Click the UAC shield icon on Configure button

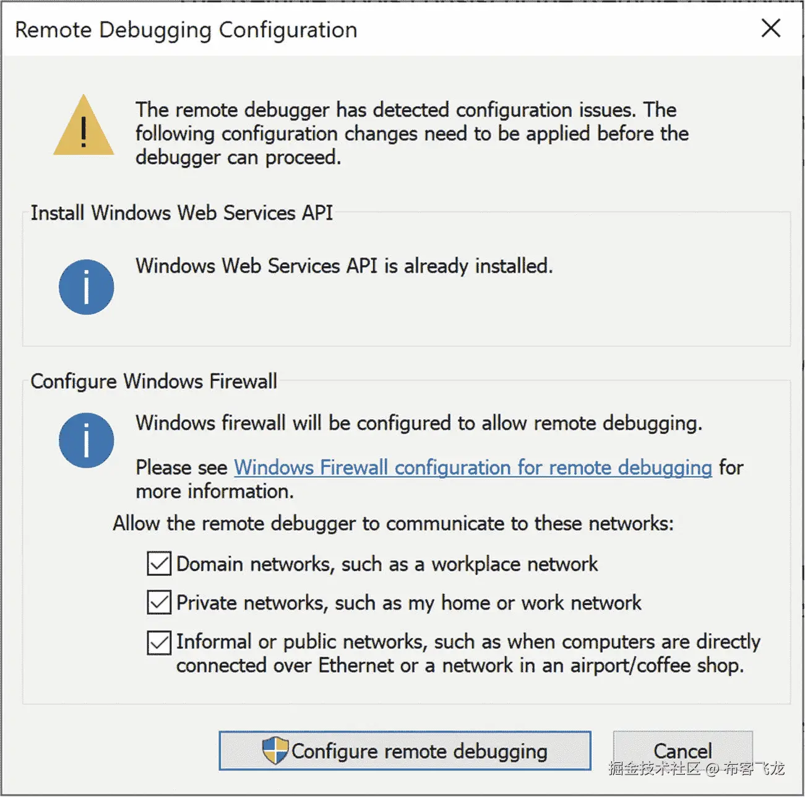pyautogui.click(x=275, y=751)
